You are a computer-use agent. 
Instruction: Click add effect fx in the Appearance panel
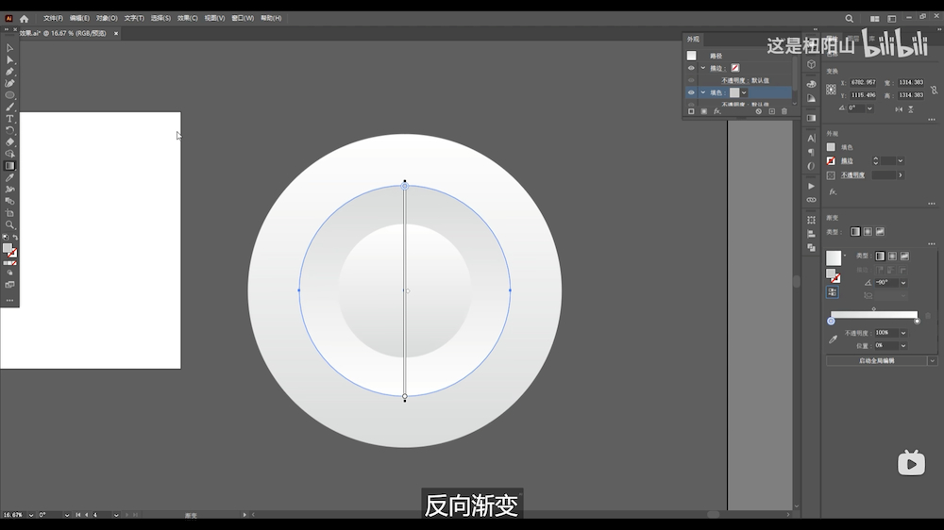point(717,111)
